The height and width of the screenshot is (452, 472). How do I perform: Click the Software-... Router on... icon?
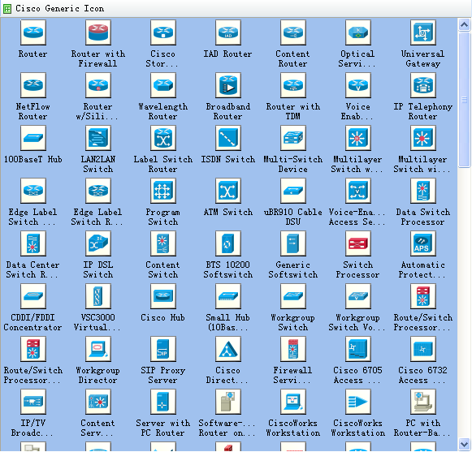coord(228,402)
